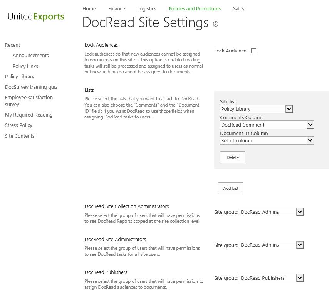
Task: Expand the Comments Column dropdown
Action: 267,125
